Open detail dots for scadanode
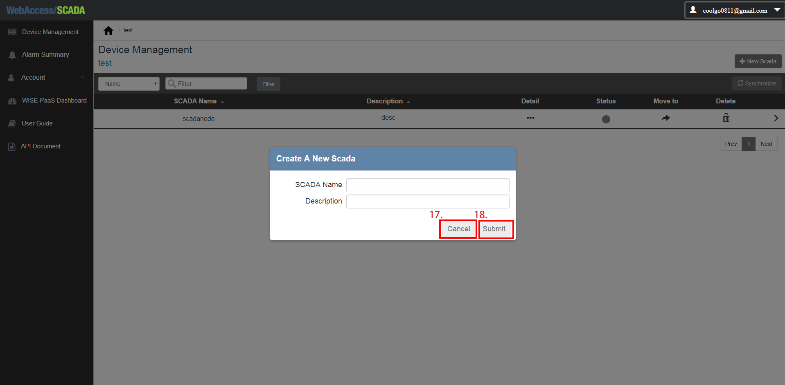The width and height of the screenshot is (785, 385). (530, 118)
